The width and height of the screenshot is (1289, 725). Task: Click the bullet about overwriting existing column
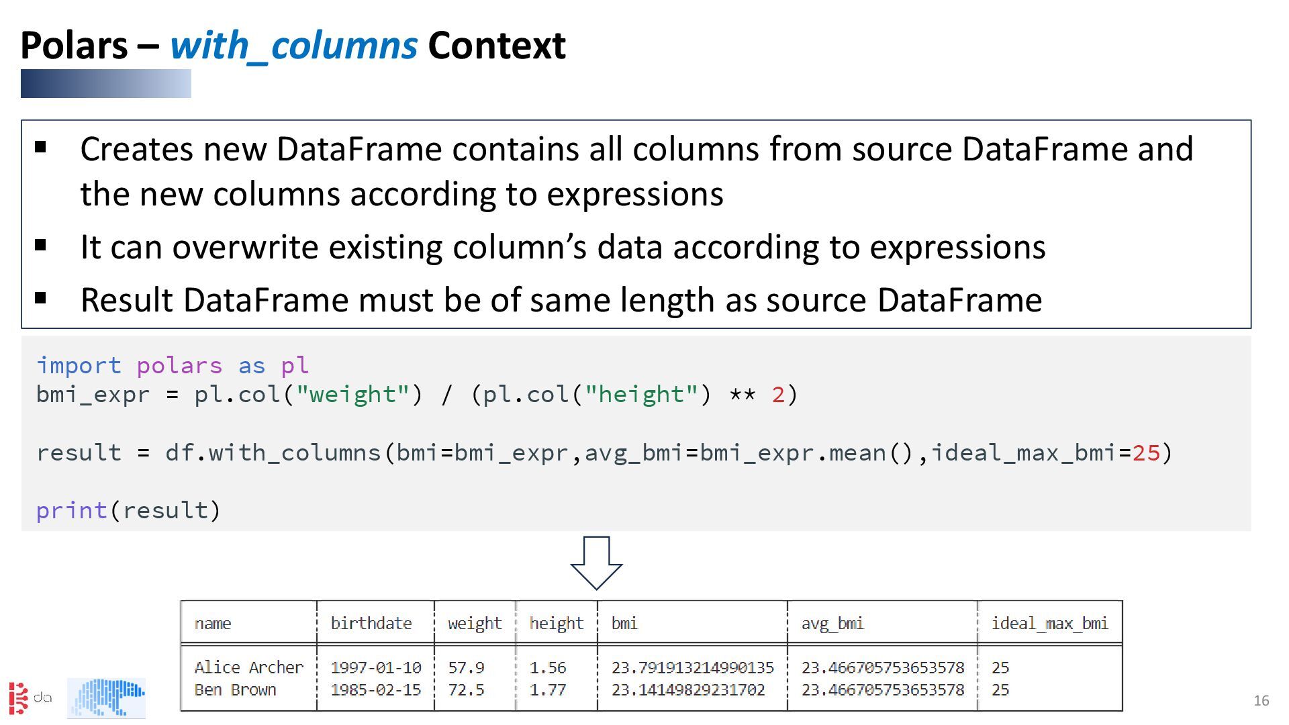pos(563,247)
